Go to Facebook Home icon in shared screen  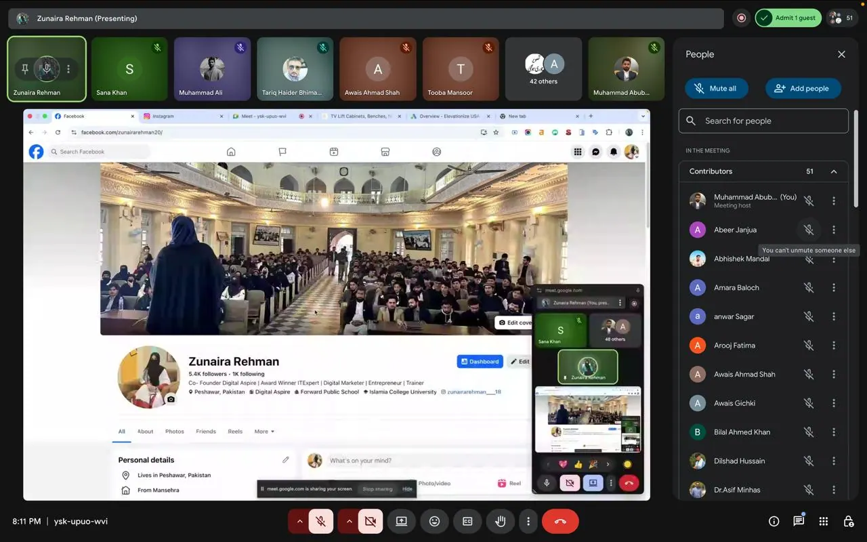click(x=231, y=152)
